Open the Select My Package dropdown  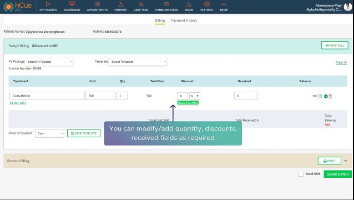pyautogui.click(x=49, y=62)
